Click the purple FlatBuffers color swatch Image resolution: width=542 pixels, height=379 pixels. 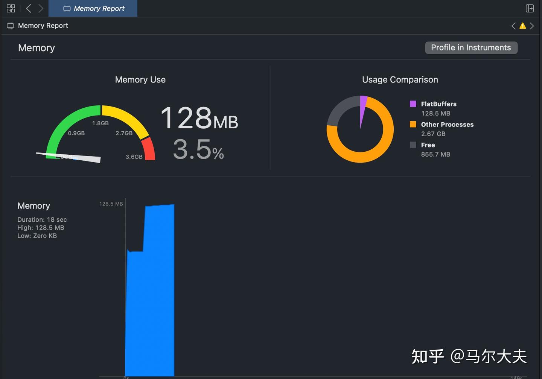(x=413, y=104)
